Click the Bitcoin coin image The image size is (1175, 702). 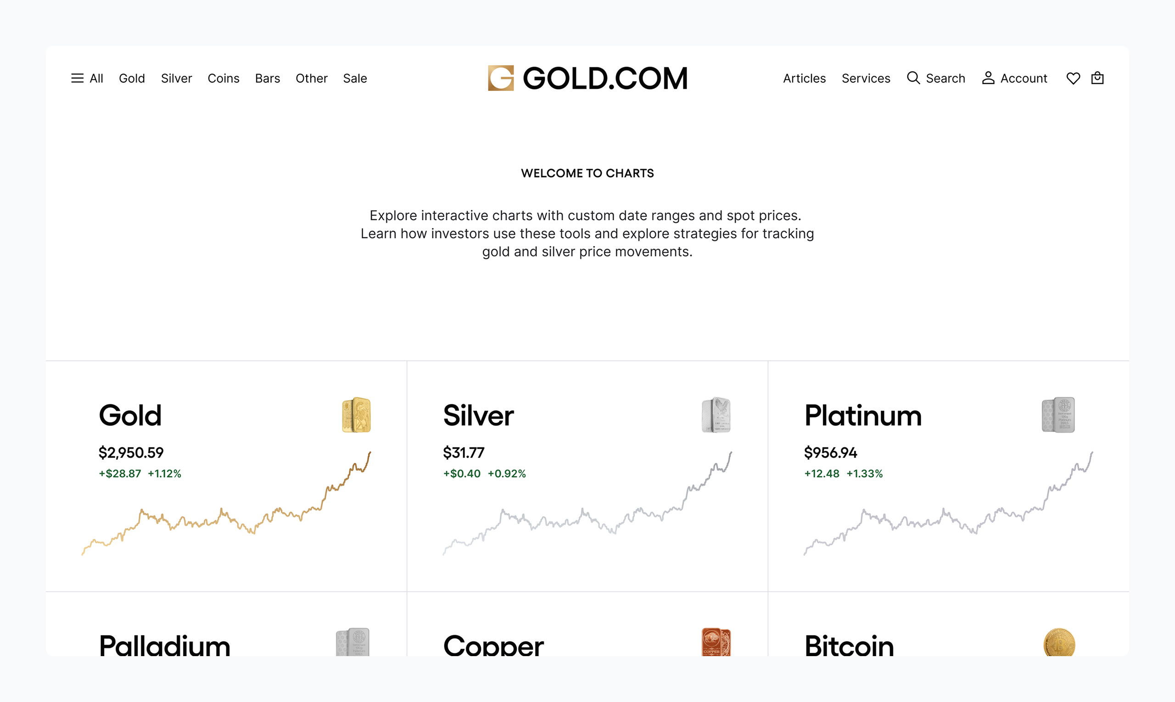point(1059,642)
